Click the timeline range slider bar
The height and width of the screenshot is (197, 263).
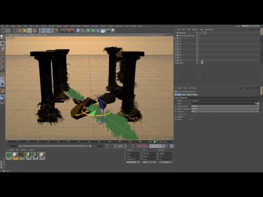pos(55,146)
